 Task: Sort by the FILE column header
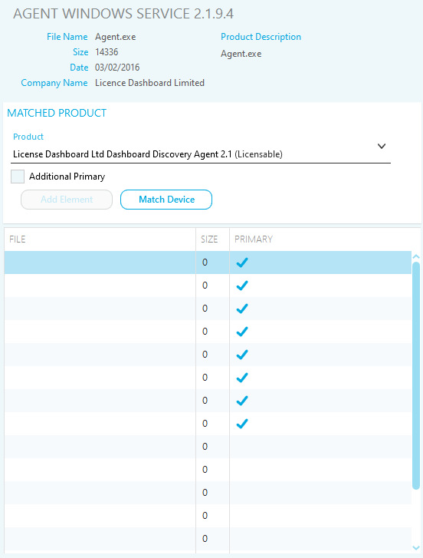click(x=100, y=239)
